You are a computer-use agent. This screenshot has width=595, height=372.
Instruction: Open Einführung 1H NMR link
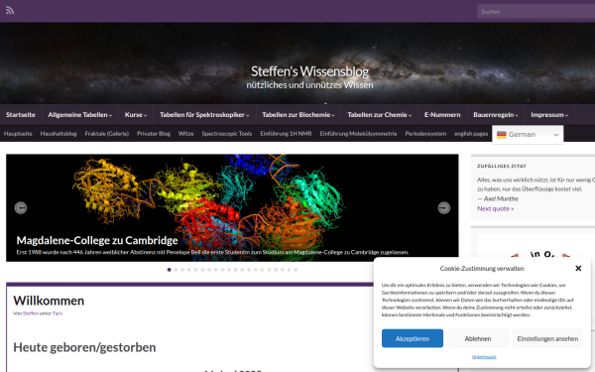click(286, 134)
